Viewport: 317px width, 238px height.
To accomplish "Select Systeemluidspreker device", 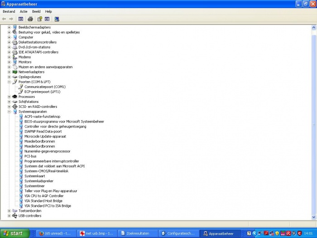I will [39, 181].
